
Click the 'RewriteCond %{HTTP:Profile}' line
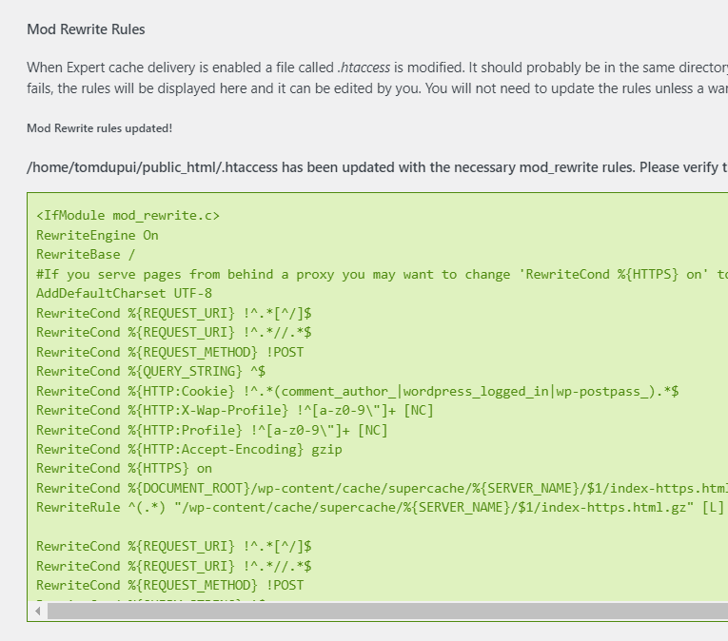coord(211,430)
